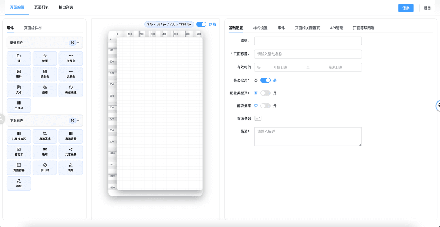The height and width of the screenshot is (227, 440).
Task: Focus the 页面标题 input field
Action: pos(308,54)
